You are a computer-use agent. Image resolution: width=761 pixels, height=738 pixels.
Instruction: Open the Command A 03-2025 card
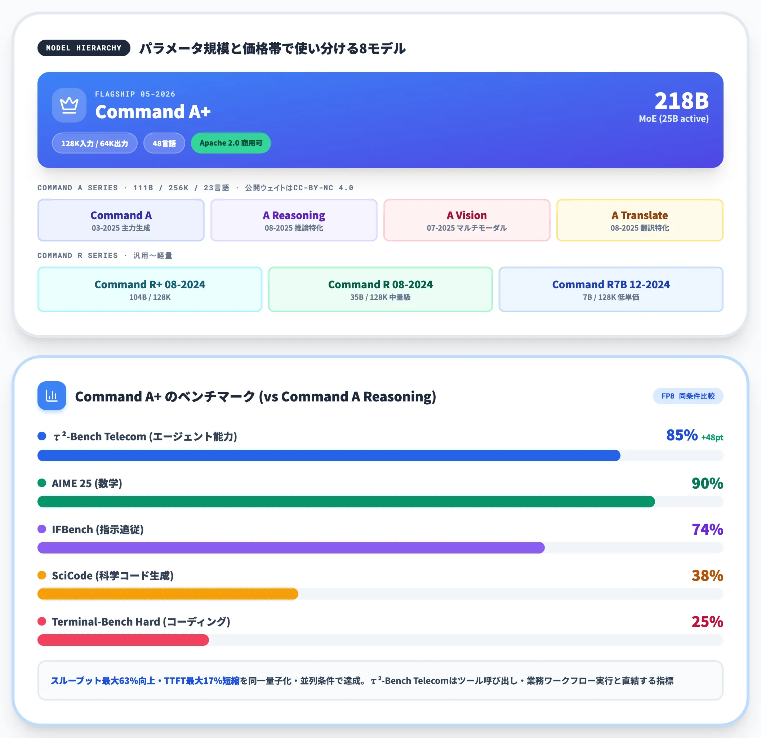(121, 220)
